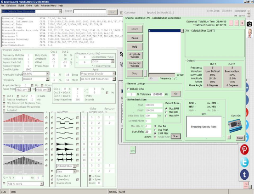Open the Utils menu

[36, 6]
